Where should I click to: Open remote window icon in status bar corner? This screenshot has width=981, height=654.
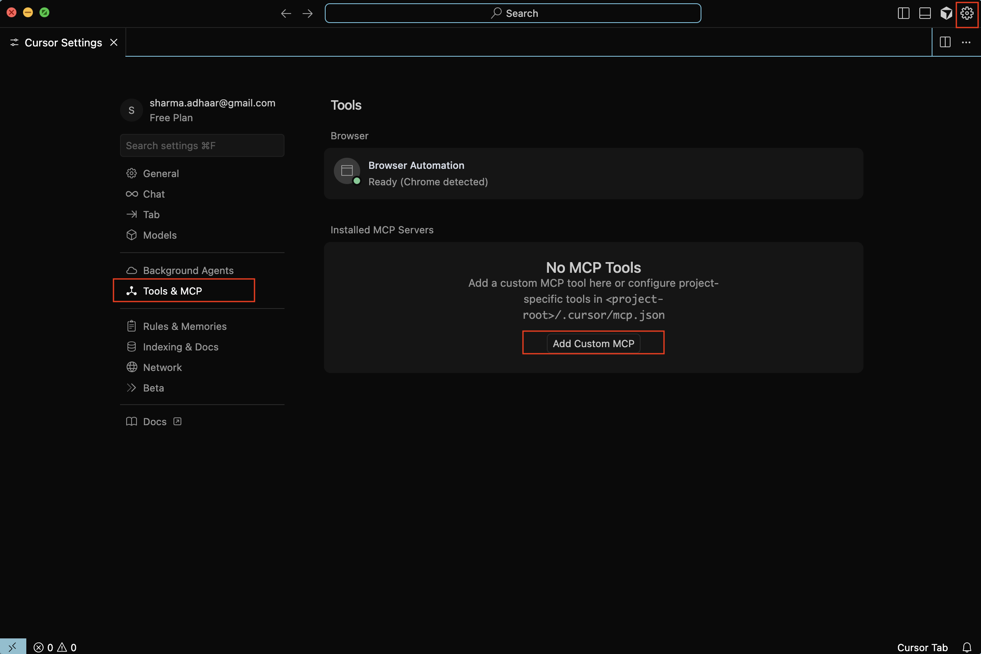coord(13,647)
